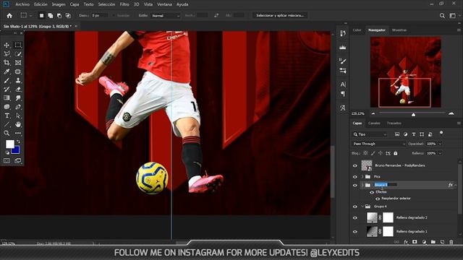Hide the Grupo 3 group
463x260 pixels.
(x=355, y=185)
